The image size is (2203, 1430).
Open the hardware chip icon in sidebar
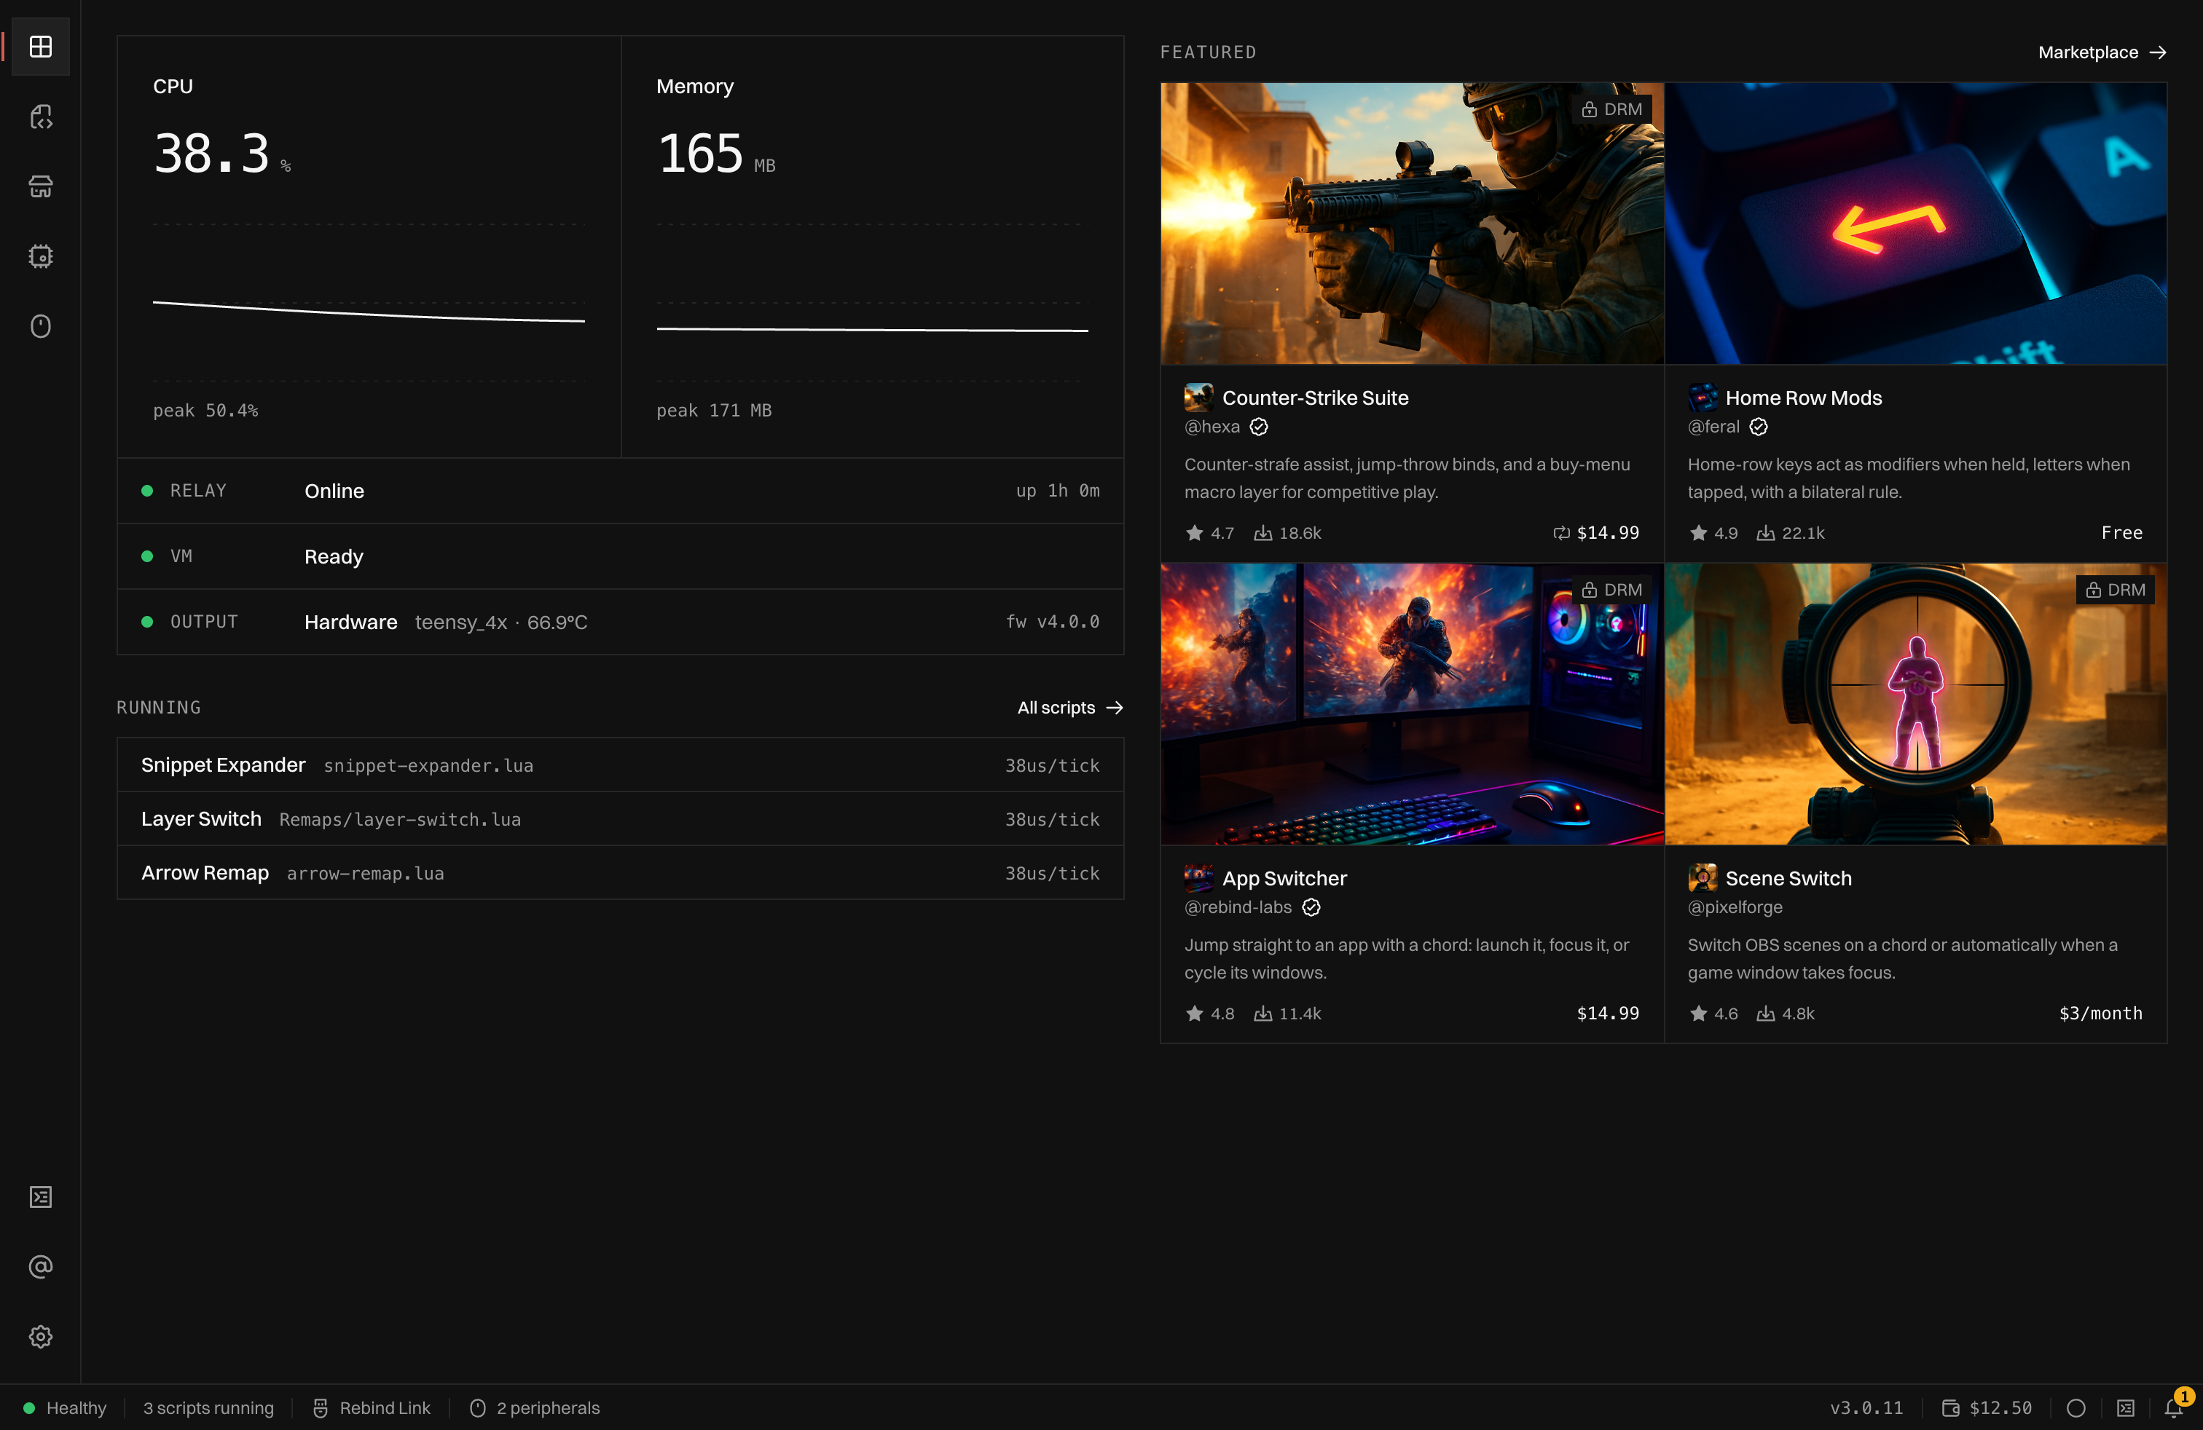coord(41,256)
